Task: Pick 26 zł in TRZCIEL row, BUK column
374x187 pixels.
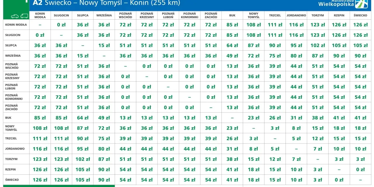Action: [232, 138]
